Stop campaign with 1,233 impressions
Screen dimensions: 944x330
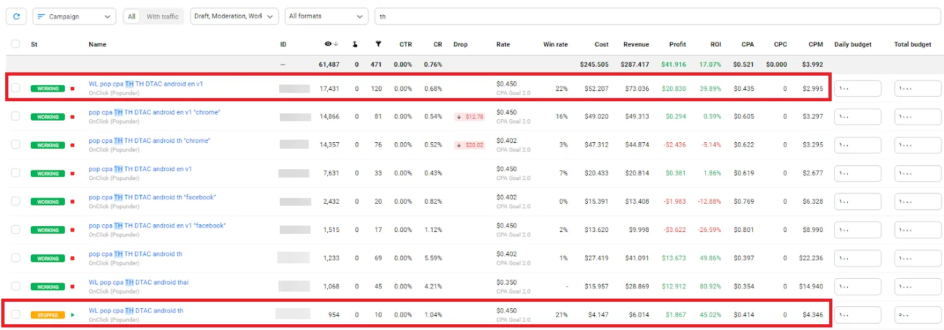tap(73, 259)
